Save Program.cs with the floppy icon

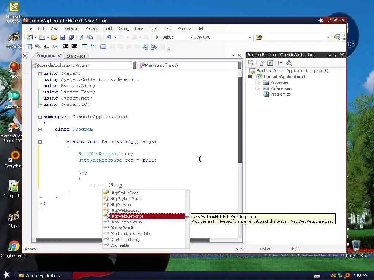[63, 37]
